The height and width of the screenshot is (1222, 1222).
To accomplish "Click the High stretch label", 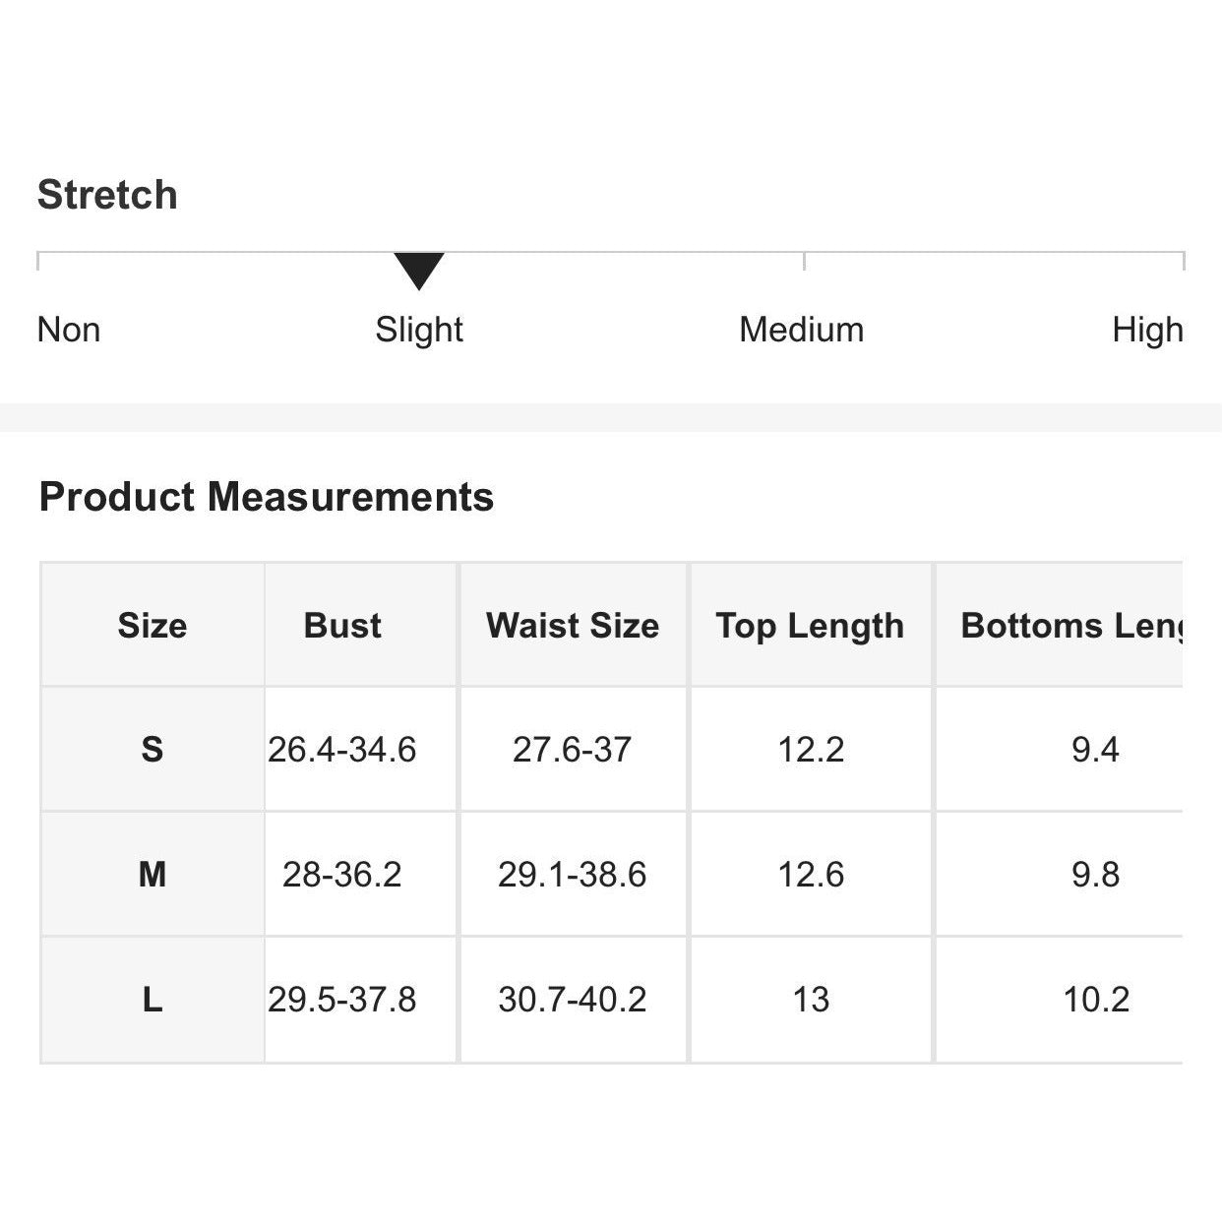I will (1147, 330).
